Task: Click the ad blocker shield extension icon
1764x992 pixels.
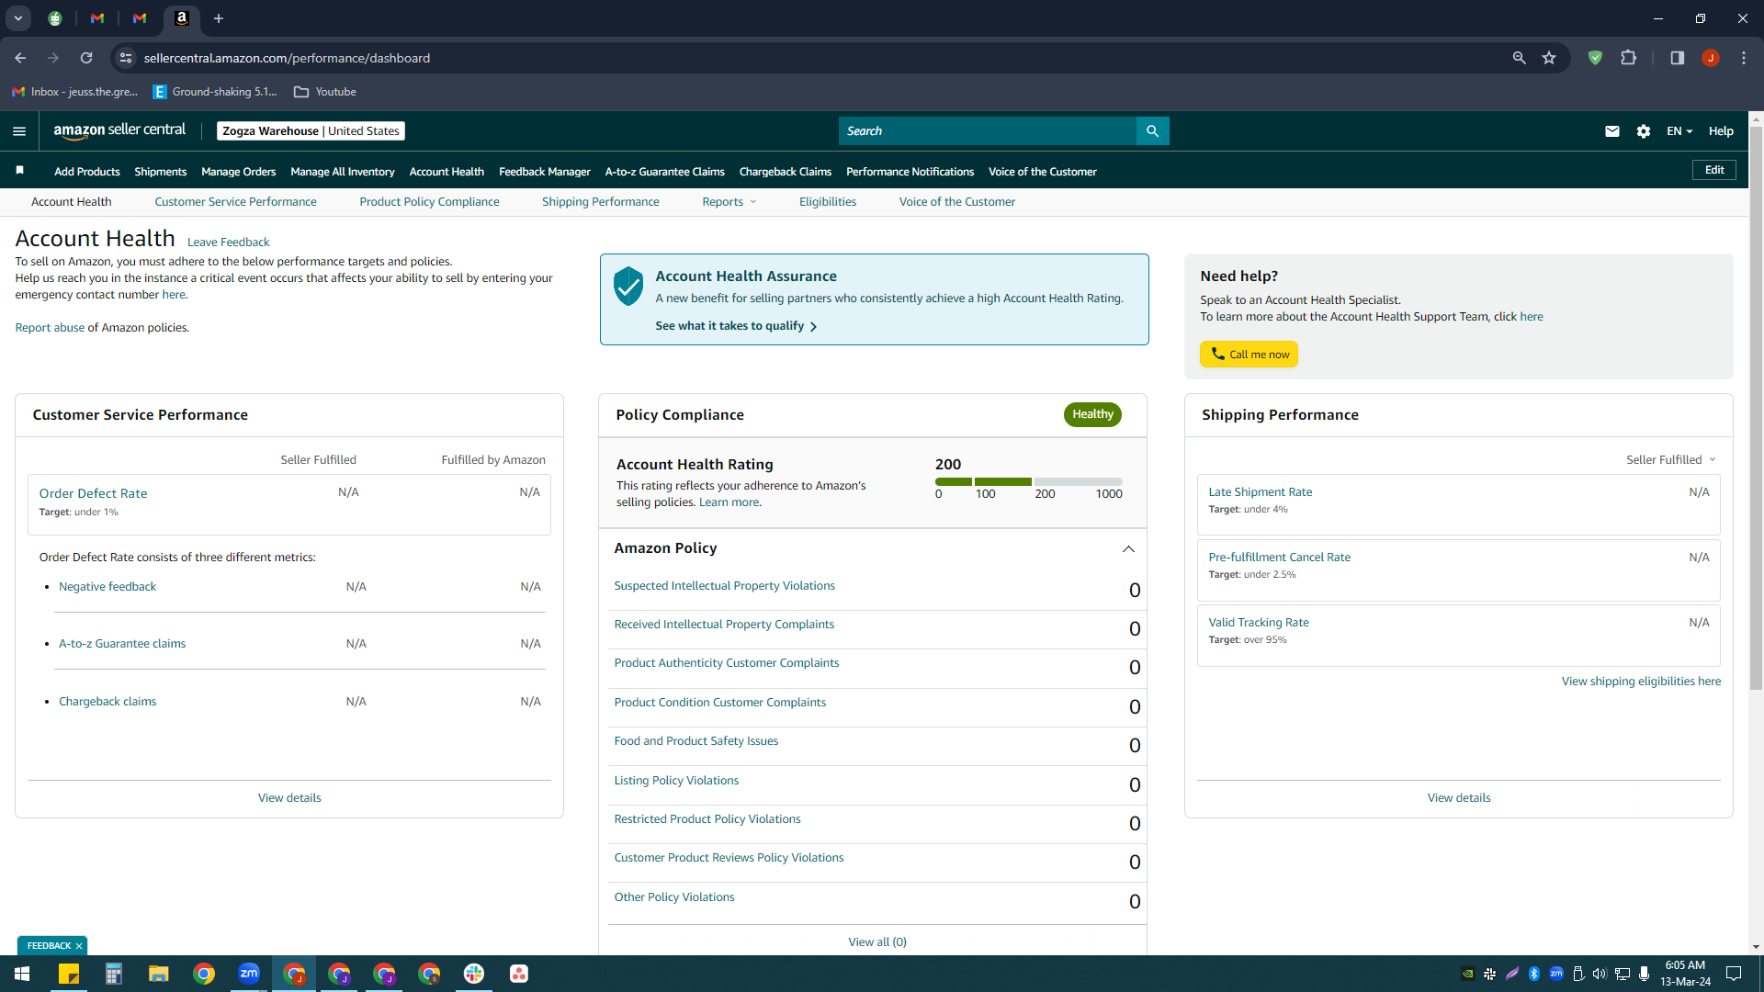Action: 1595,58
